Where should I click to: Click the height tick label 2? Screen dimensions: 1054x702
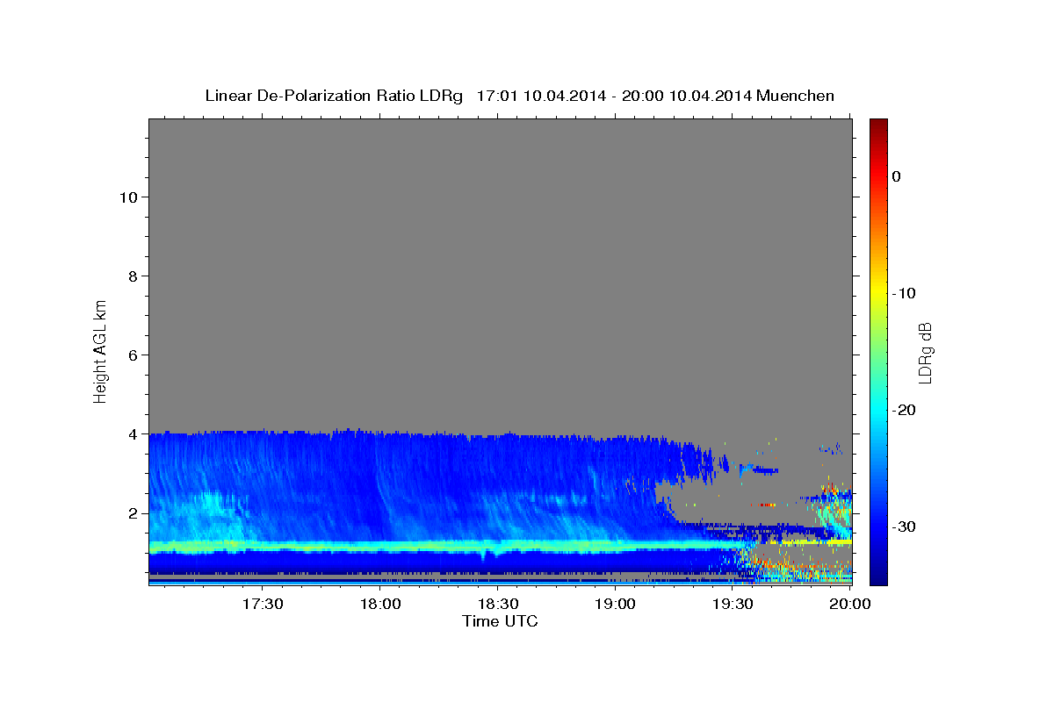click(x=132, y=512)
